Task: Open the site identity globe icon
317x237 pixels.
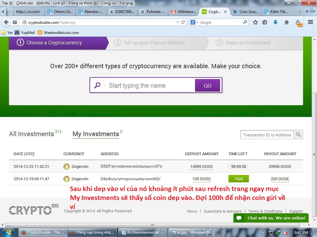Action: tap(24, 22)
